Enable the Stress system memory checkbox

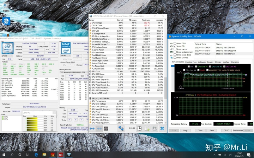point(175,52)
